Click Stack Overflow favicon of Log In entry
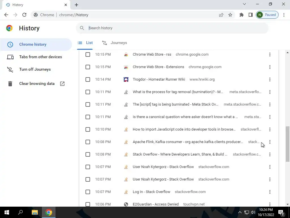This screenshot has height=218, width=290. [126, 192]
